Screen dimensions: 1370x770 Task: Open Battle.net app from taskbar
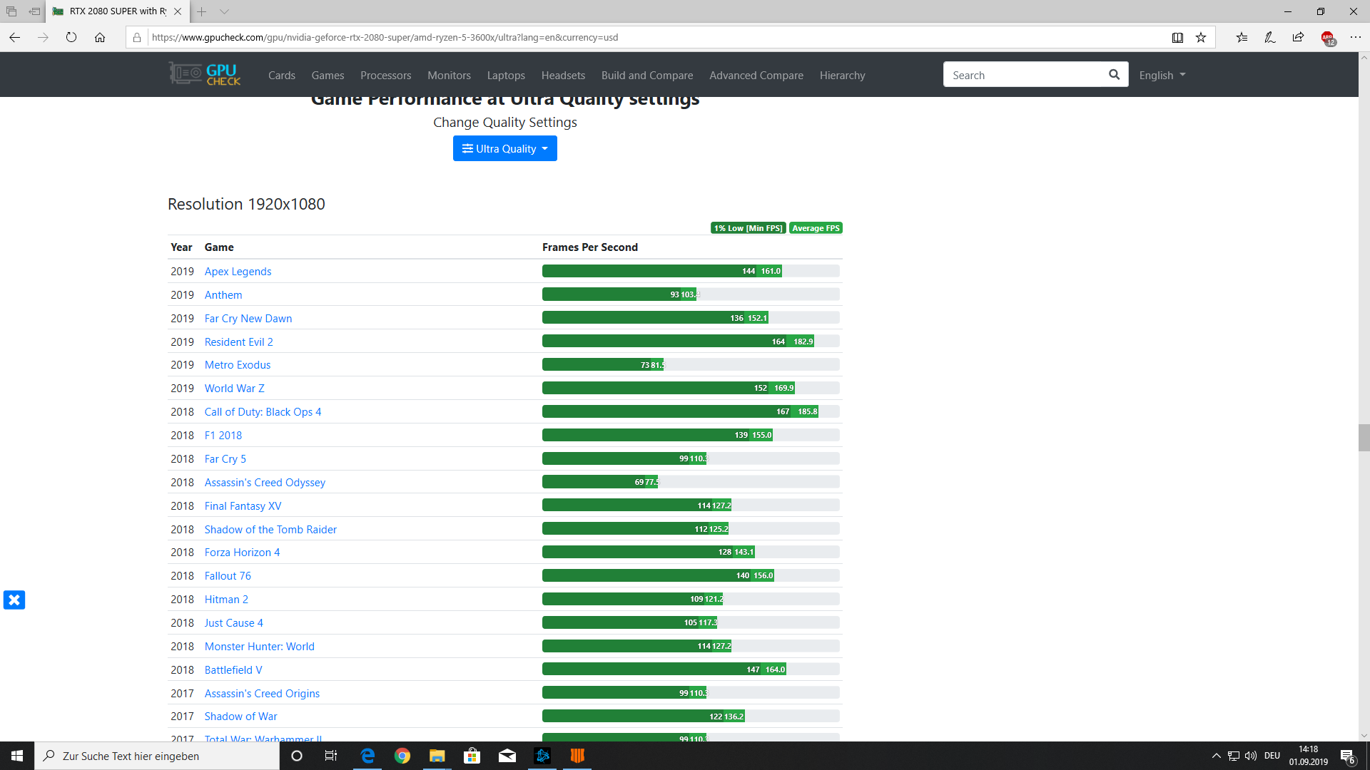click(x=542, y=756)
